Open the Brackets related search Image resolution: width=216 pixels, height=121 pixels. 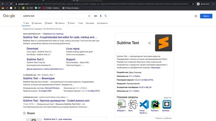coord(166,106)
